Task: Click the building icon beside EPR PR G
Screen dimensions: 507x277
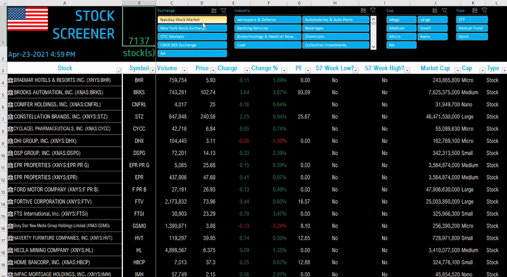Action: (10, 165)
